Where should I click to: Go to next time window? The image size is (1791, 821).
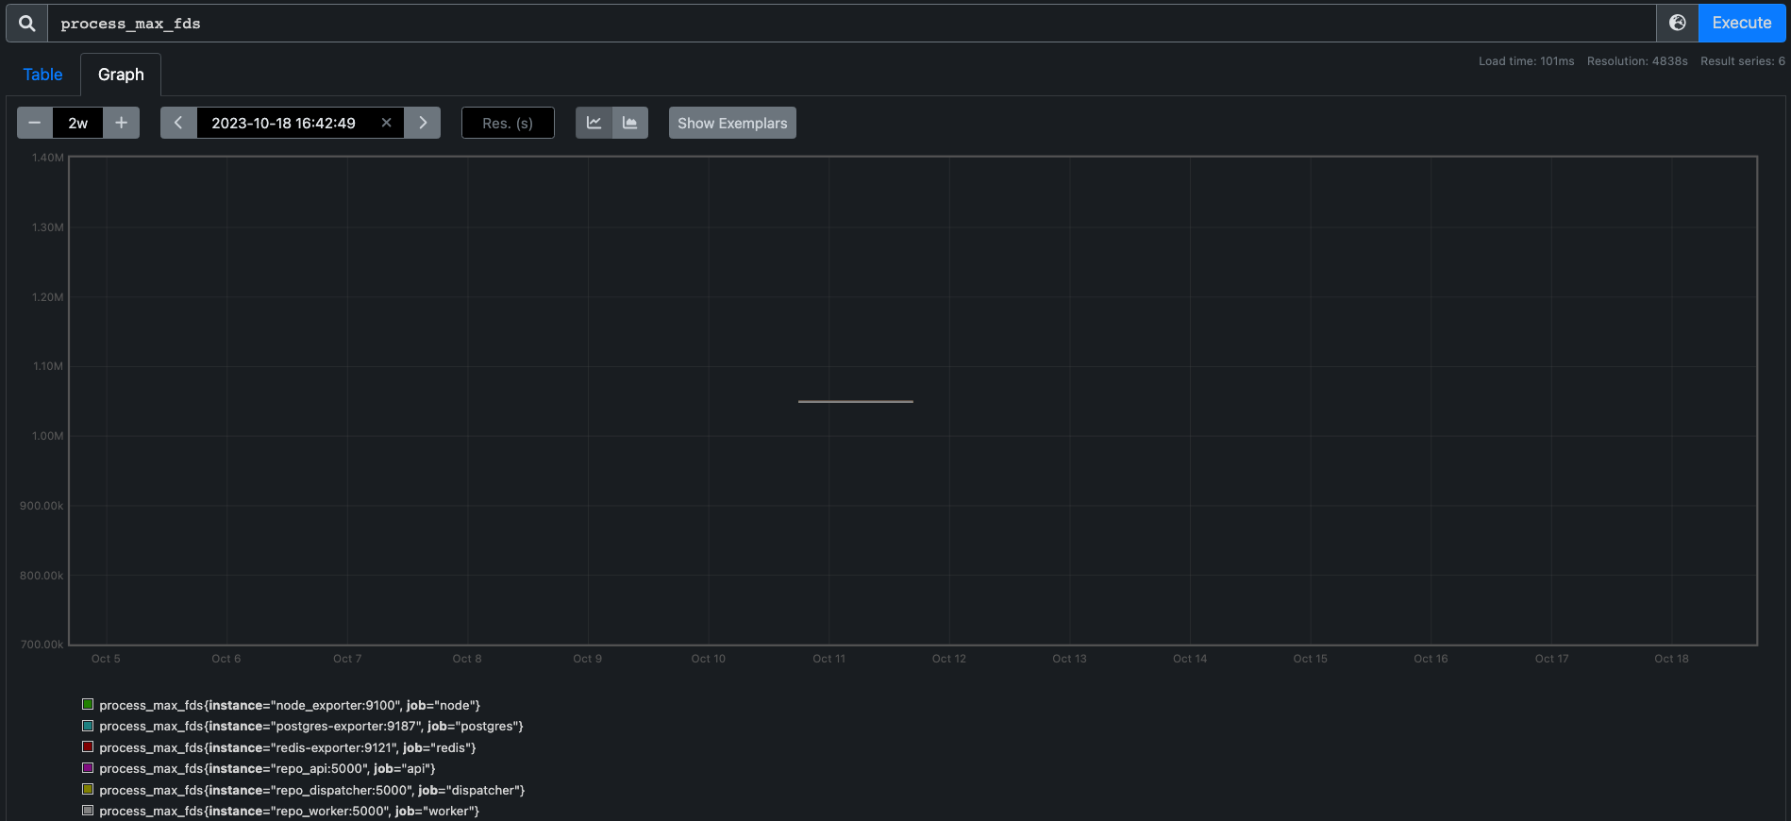[423, 123]
